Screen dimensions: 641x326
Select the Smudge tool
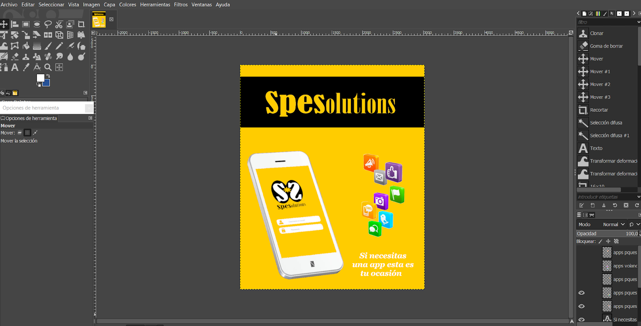click(x=59, y=56)
